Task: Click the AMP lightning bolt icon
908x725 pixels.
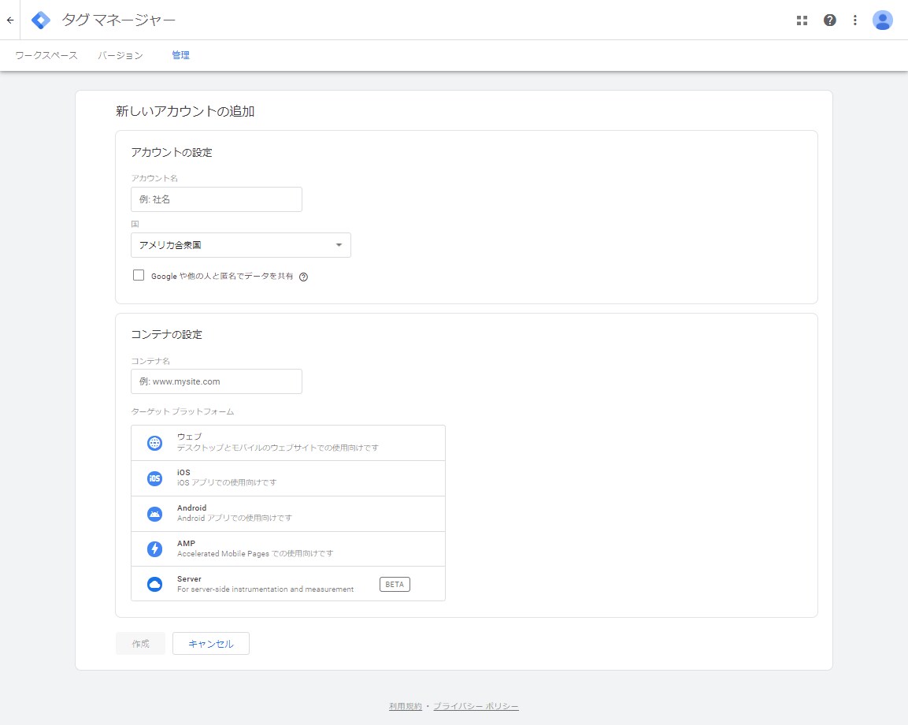Action: click(154, 548)
